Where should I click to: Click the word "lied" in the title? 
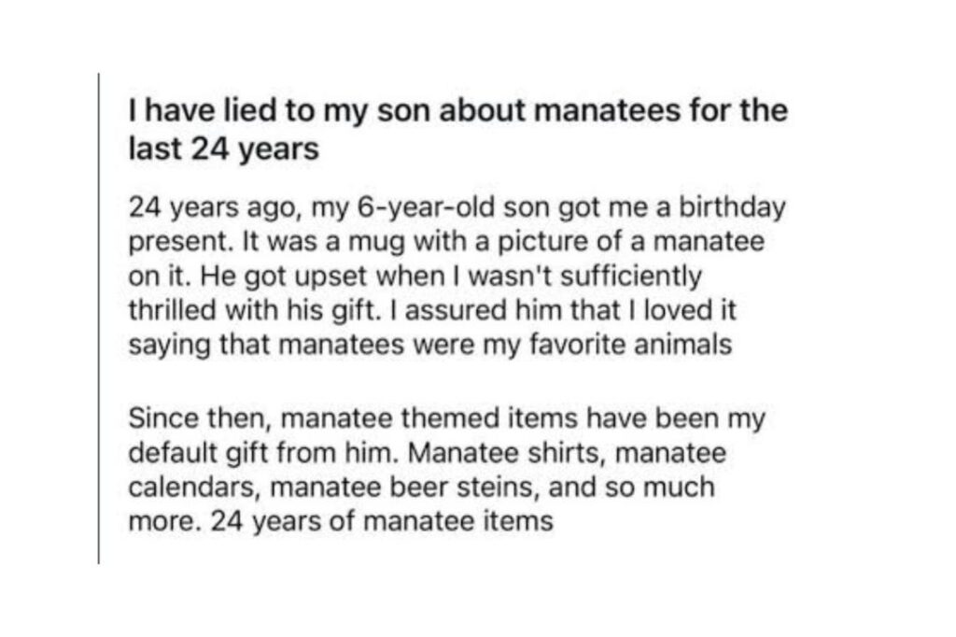click(x=218, y=113)
